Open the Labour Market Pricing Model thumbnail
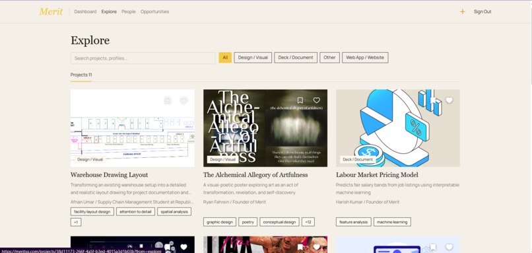532x253 pixels. point(398,128)
